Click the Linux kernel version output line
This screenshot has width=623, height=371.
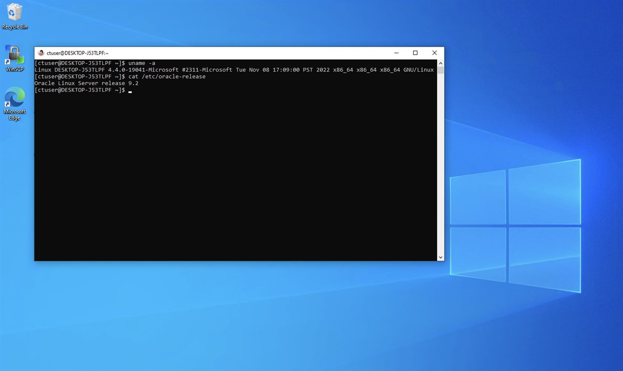coord(234,70)
